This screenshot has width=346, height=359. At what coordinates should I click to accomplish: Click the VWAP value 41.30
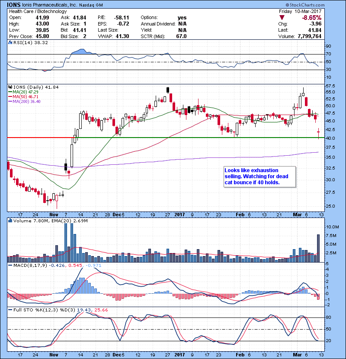pyautogui.click(x=122, y=36)
